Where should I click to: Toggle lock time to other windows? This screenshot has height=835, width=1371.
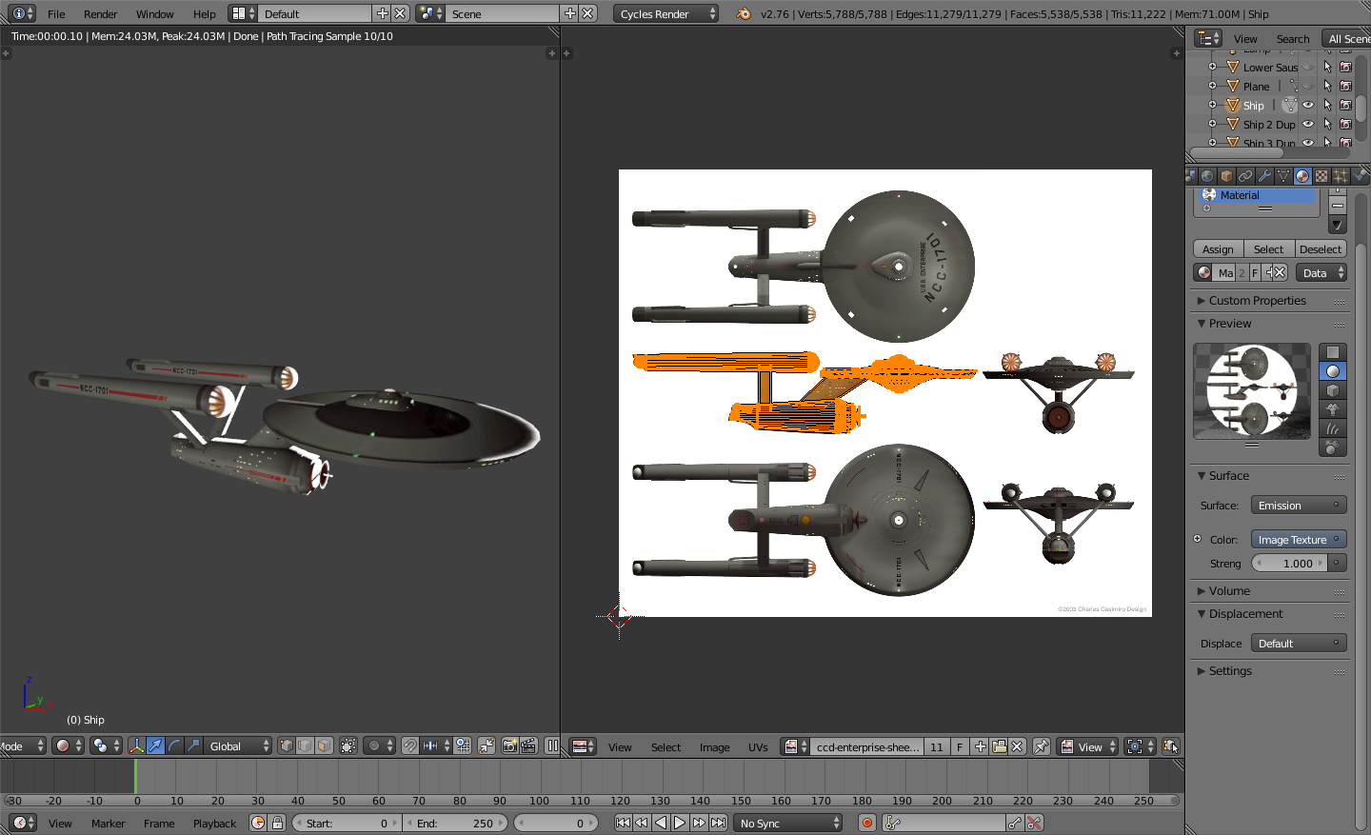277,823
